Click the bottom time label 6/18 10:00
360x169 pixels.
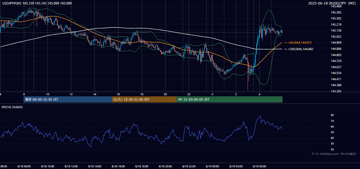[x=47, y=166]
